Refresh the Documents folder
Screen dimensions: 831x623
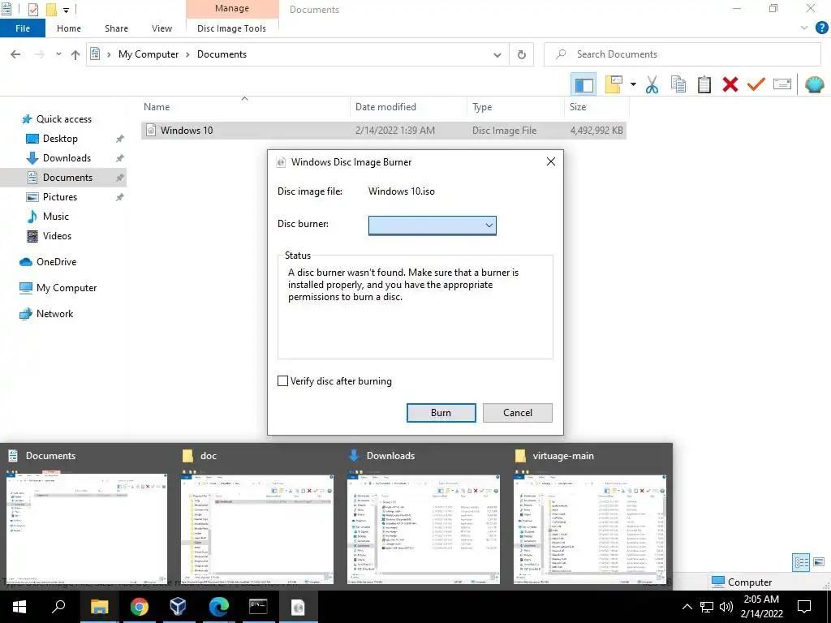tap(522, 54)
